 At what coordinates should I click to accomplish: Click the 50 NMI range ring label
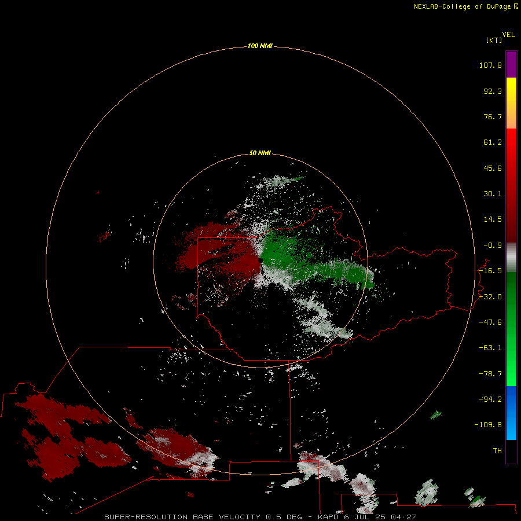260,153
